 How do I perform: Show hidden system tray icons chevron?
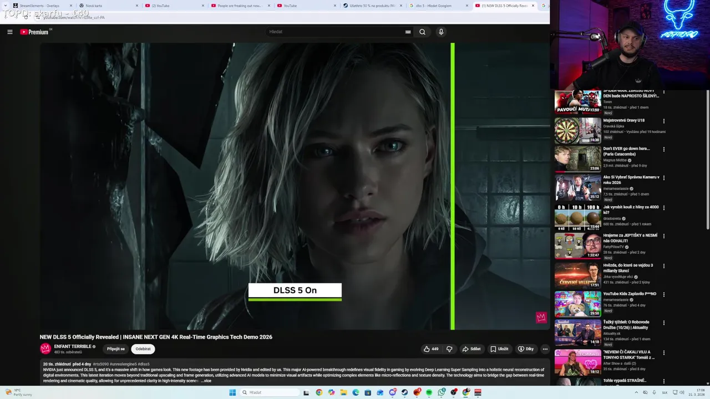pyautogui.click(x=636, y=392)
